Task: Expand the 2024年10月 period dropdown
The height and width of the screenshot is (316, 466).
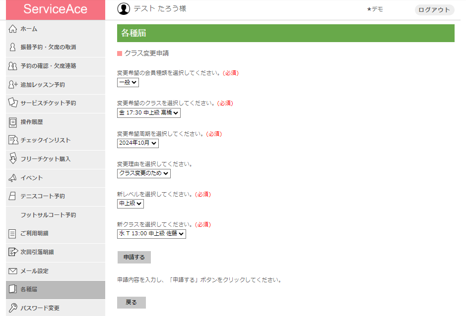Action: [137, 143]
